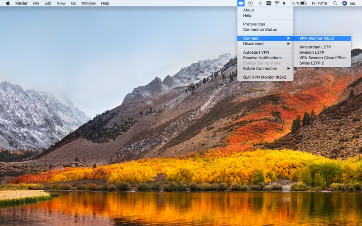Open Spotlight search magnifier
The height and width of the screenshot is (226, 362).
tap(335, 3)
